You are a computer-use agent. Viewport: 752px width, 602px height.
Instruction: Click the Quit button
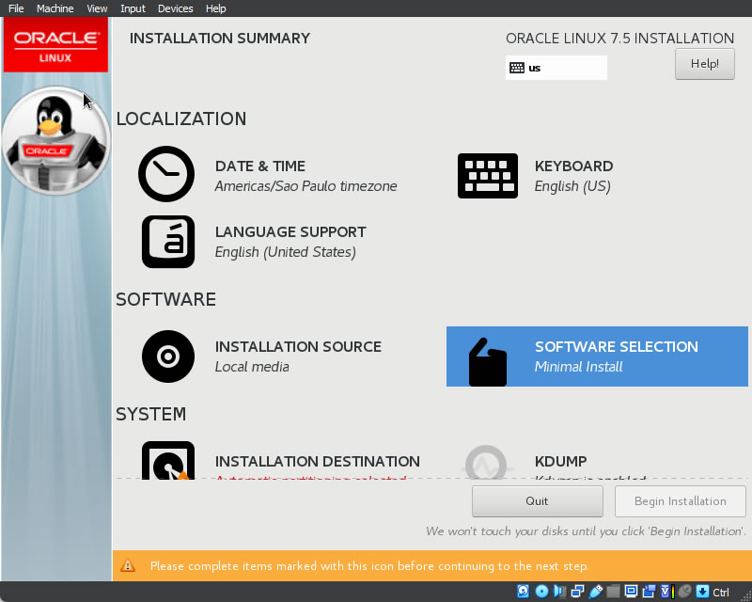click(537, 500)
